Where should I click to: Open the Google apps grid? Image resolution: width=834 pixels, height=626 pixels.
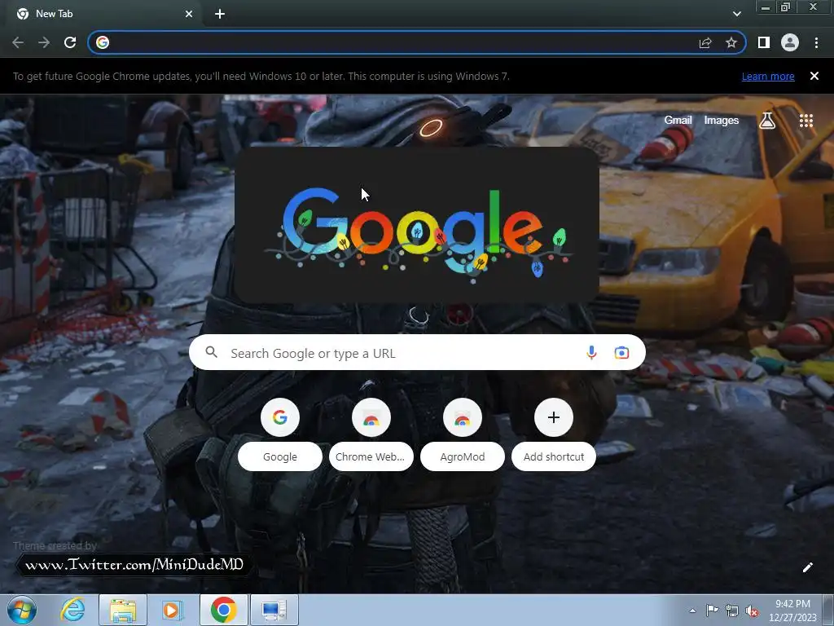[x=806, y=121]
